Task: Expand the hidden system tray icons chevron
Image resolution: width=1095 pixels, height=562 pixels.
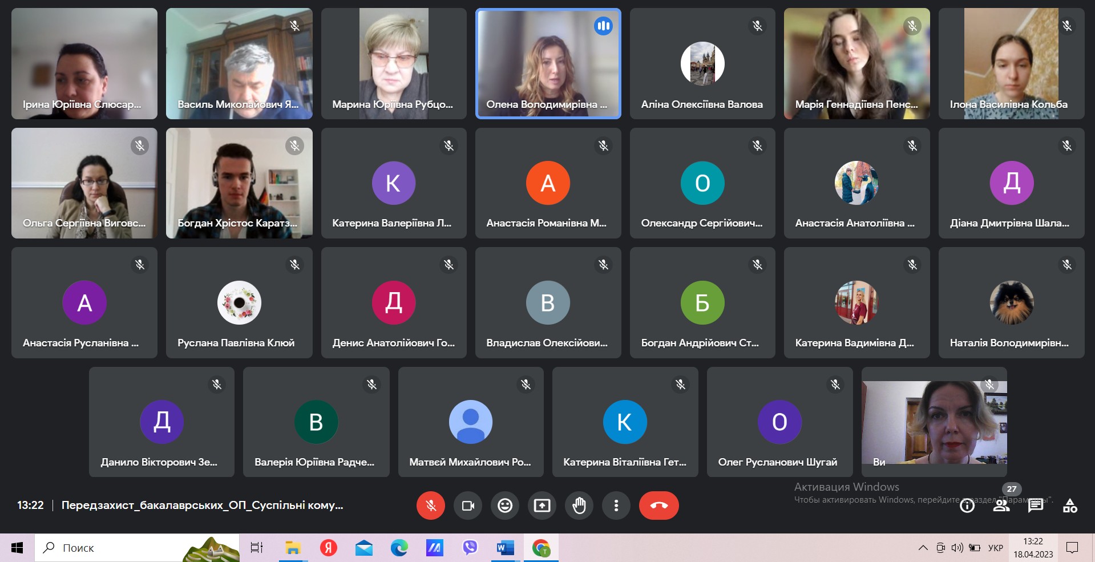Action: (x=923, y=548)
